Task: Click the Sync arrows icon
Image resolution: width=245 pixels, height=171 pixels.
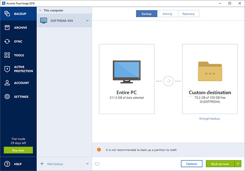Action: click(7, 41)
